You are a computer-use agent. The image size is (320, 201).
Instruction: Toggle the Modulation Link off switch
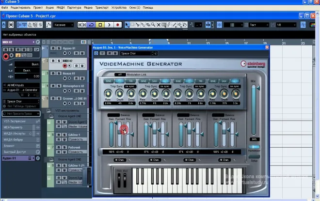(120, 75)
